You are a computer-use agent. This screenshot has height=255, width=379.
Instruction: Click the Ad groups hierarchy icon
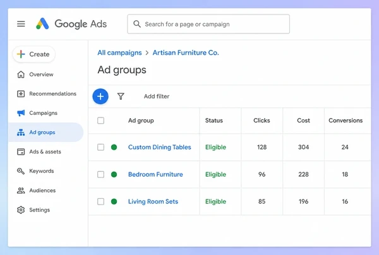coord(21,133)
